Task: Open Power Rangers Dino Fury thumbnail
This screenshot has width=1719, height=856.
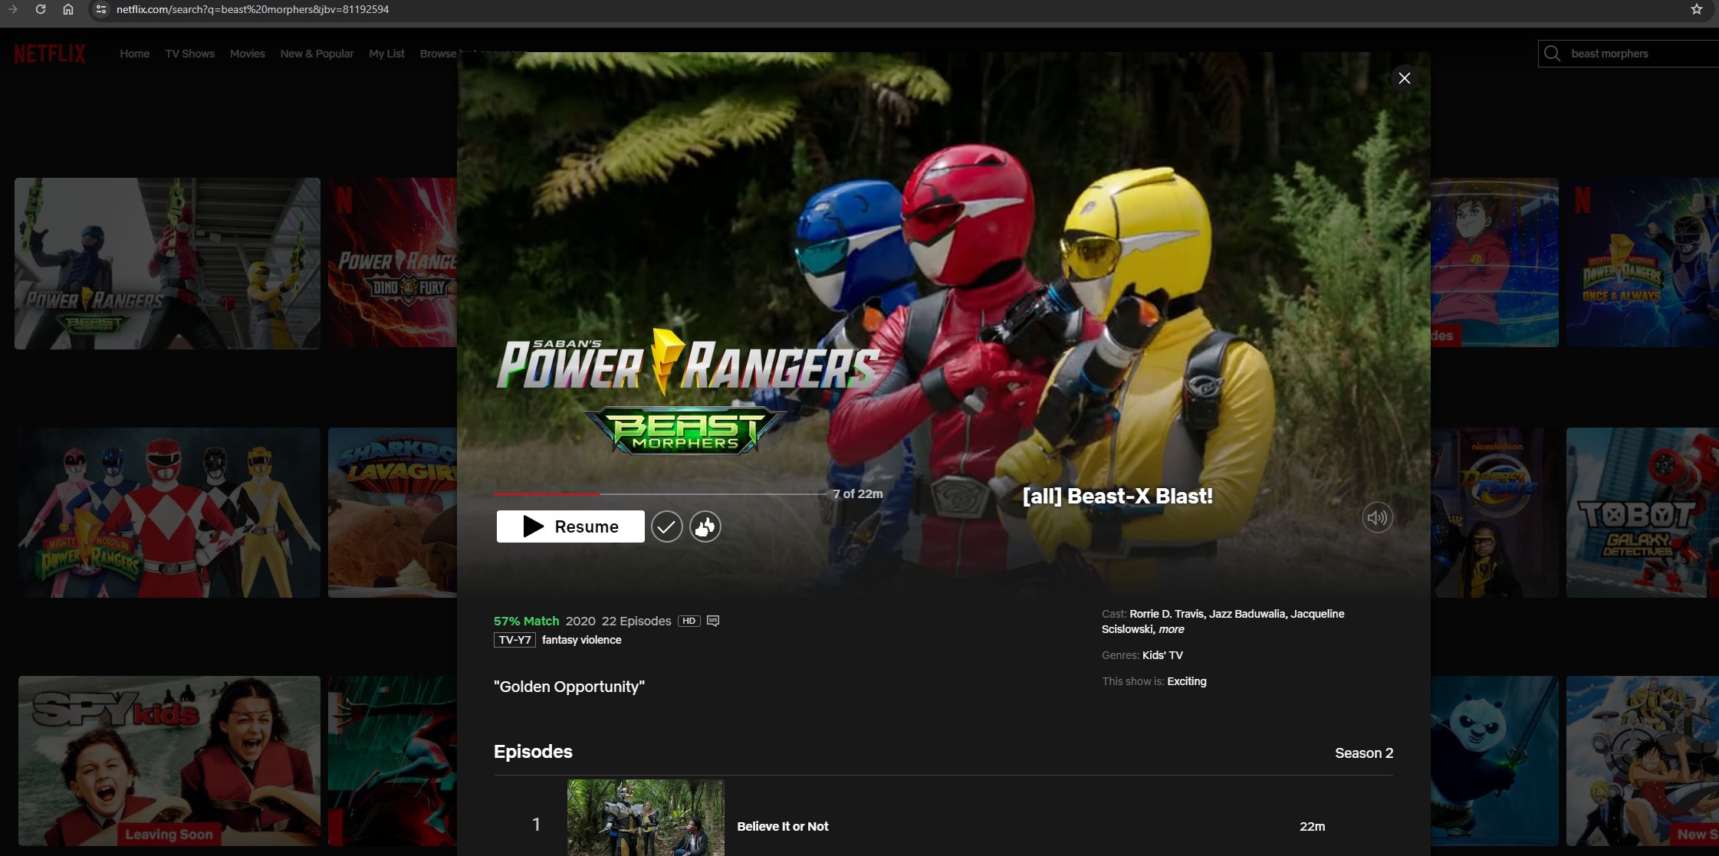Action: 393,263
